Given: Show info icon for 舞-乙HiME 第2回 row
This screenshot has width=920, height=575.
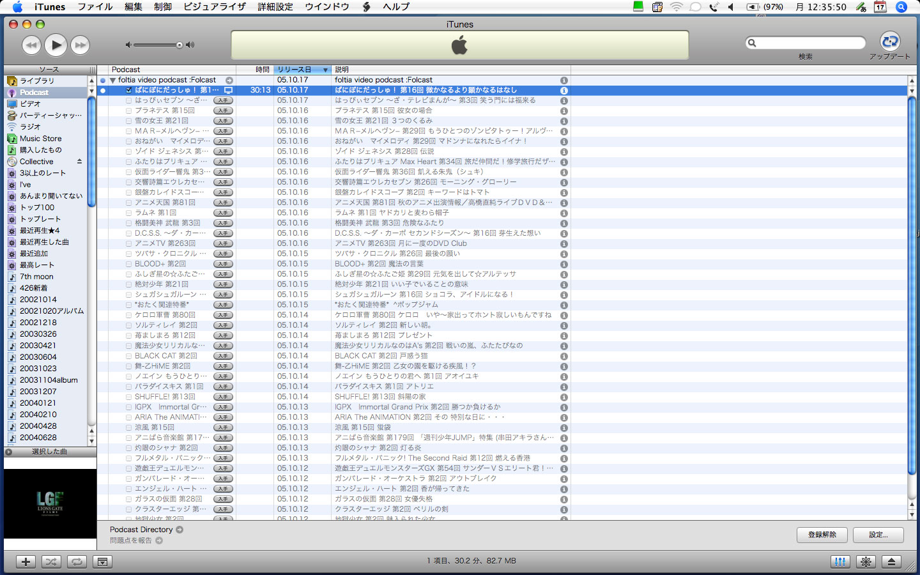Looking at the screenshot, I should (564, 367).
